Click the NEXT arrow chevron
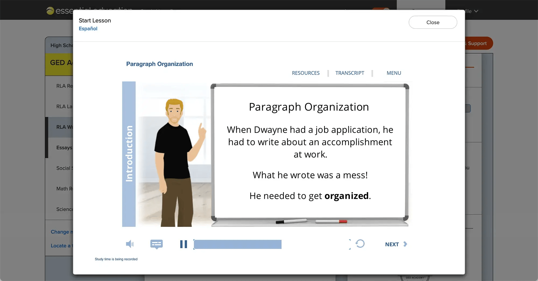 coord(405,244)
